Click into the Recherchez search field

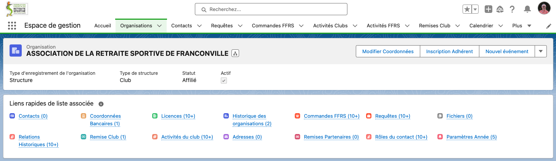[271, 9]
